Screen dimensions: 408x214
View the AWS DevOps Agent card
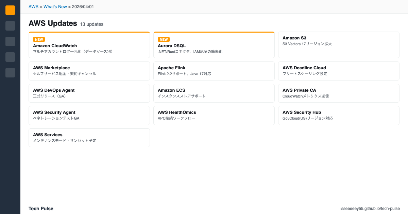click(x=89, y=93)
